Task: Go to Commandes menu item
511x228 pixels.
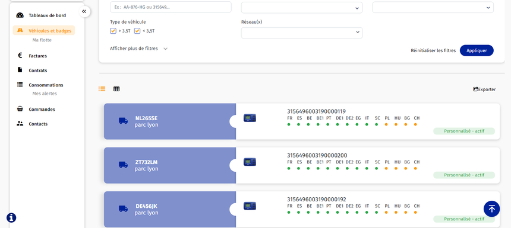Action: (42, 109)
